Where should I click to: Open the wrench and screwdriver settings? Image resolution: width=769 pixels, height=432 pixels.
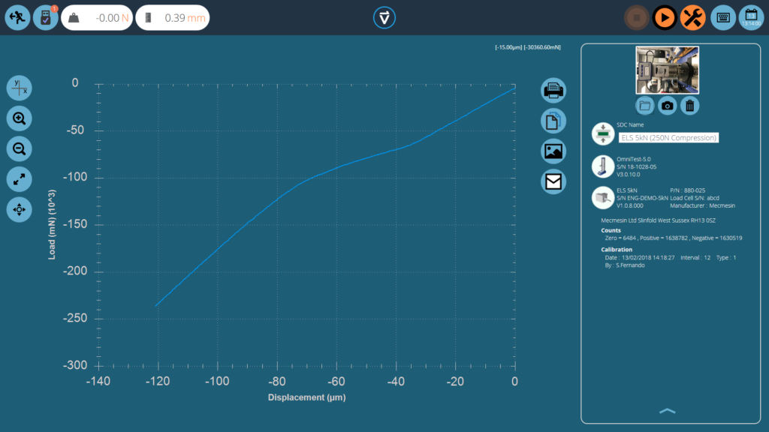pos(692,17)
